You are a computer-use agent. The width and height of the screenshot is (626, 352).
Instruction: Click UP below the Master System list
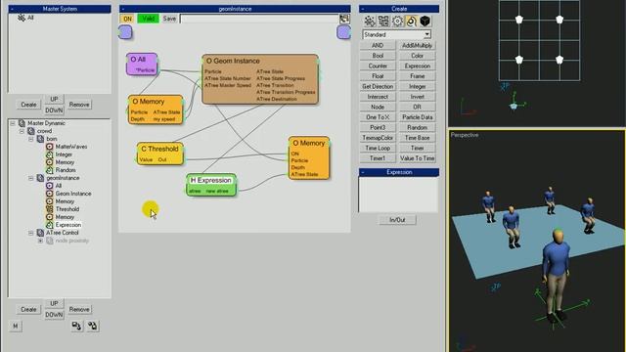(54, 99)
